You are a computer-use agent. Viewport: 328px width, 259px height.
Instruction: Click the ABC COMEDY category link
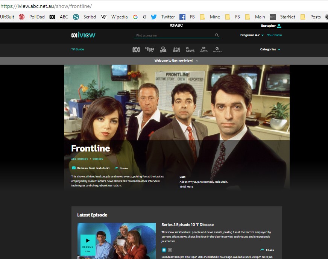point(80,159)
